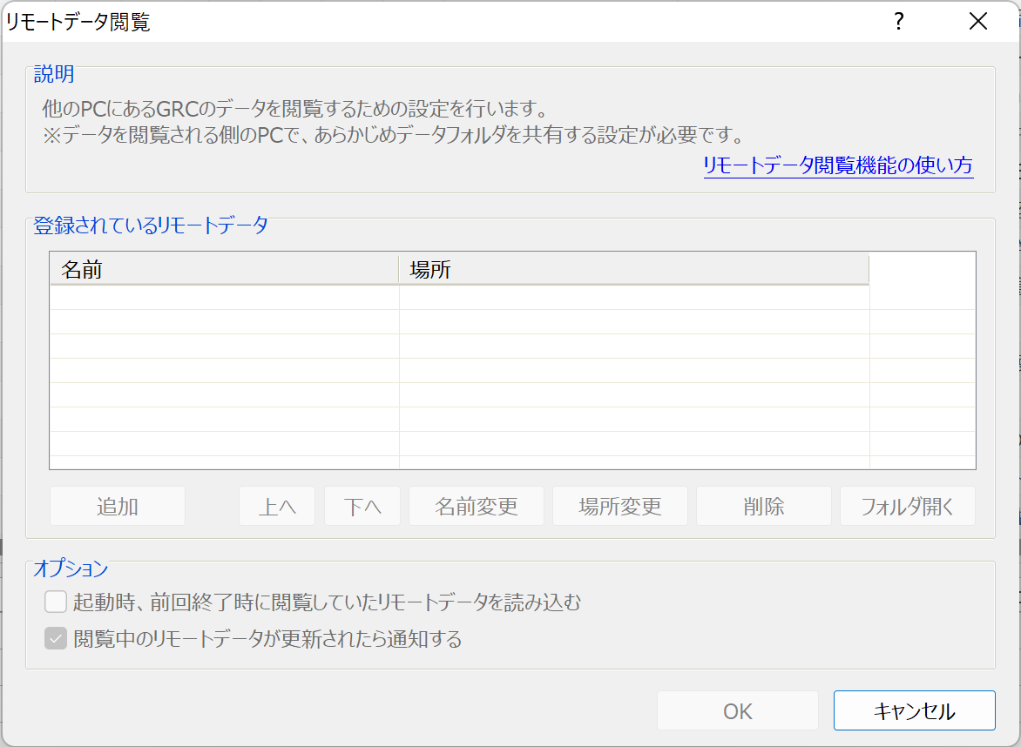Confirm settings with the OK button
Screen dimensions: 1021x747
737,710
